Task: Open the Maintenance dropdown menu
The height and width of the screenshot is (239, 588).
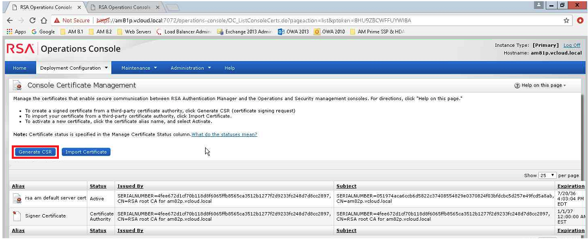Action: click(x=139, y=68)
